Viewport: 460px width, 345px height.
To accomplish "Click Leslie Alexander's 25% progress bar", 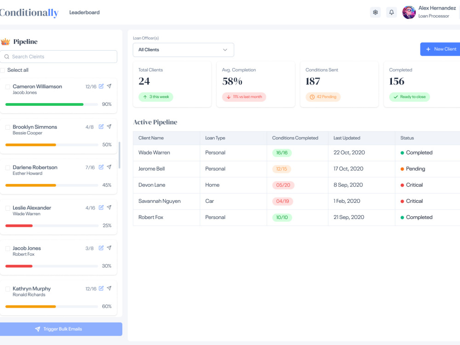I will tap(52, 226).
